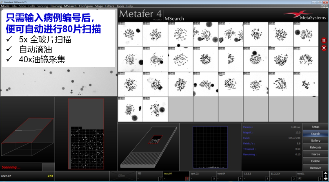329x182 pixels.
Task: Select metaphase thumbnail 264
Action: 306,59
